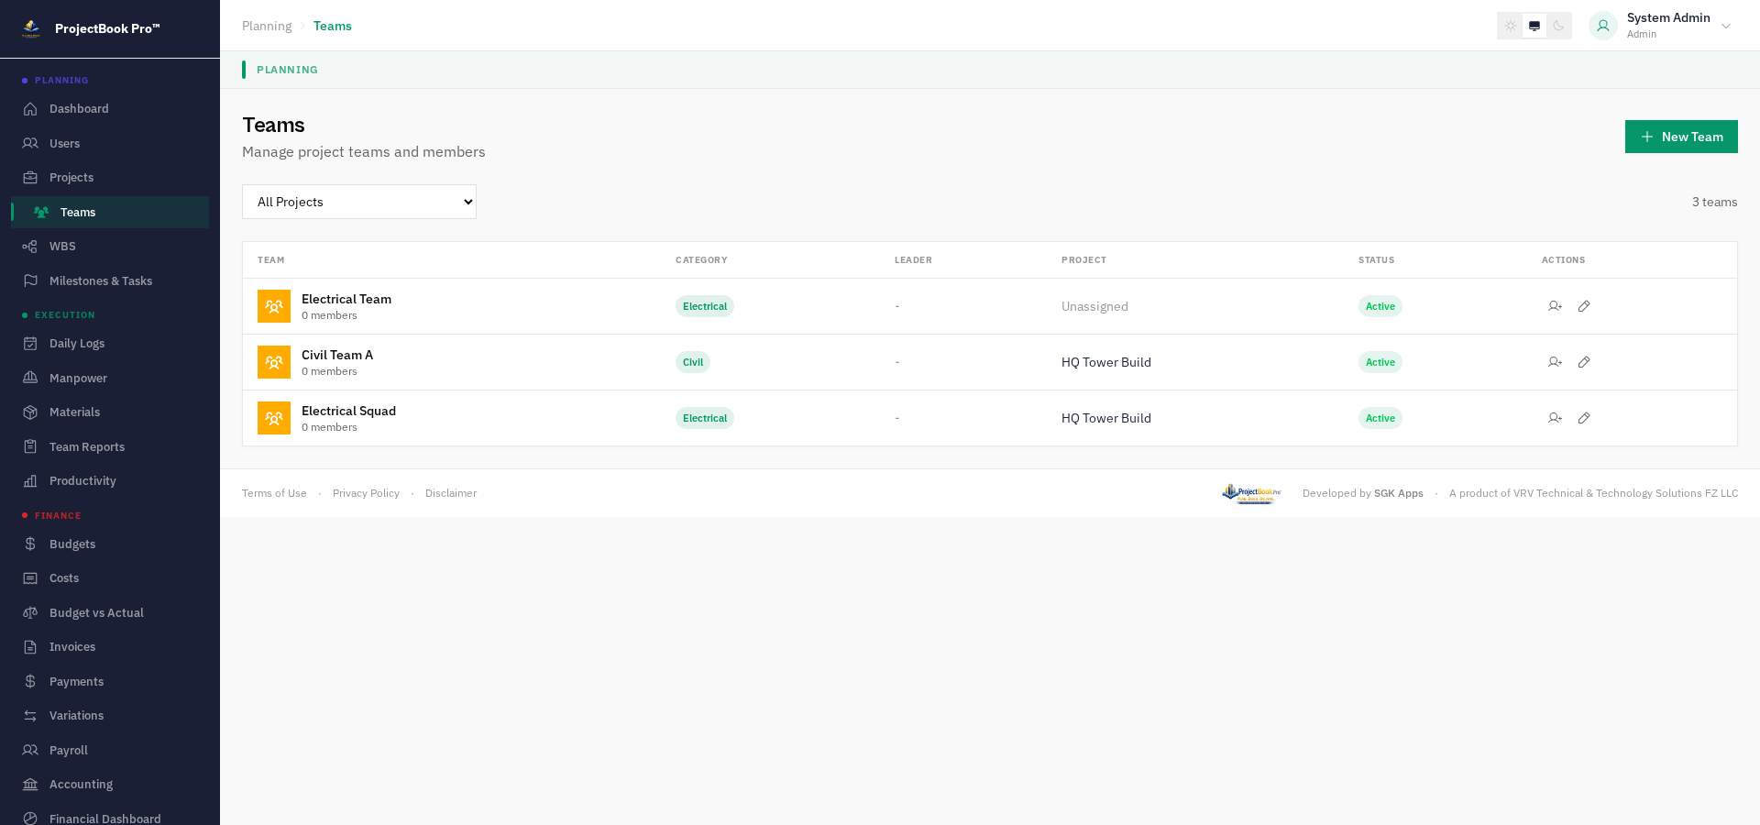
Task: Open Materials in the sidebar
Action: pyautogui.click(x=110, y=412)
